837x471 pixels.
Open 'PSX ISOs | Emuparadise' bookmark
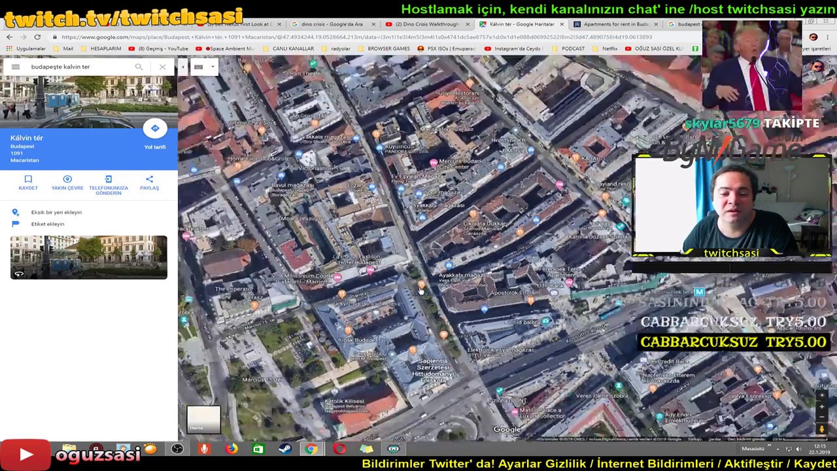tap(447, 48)
